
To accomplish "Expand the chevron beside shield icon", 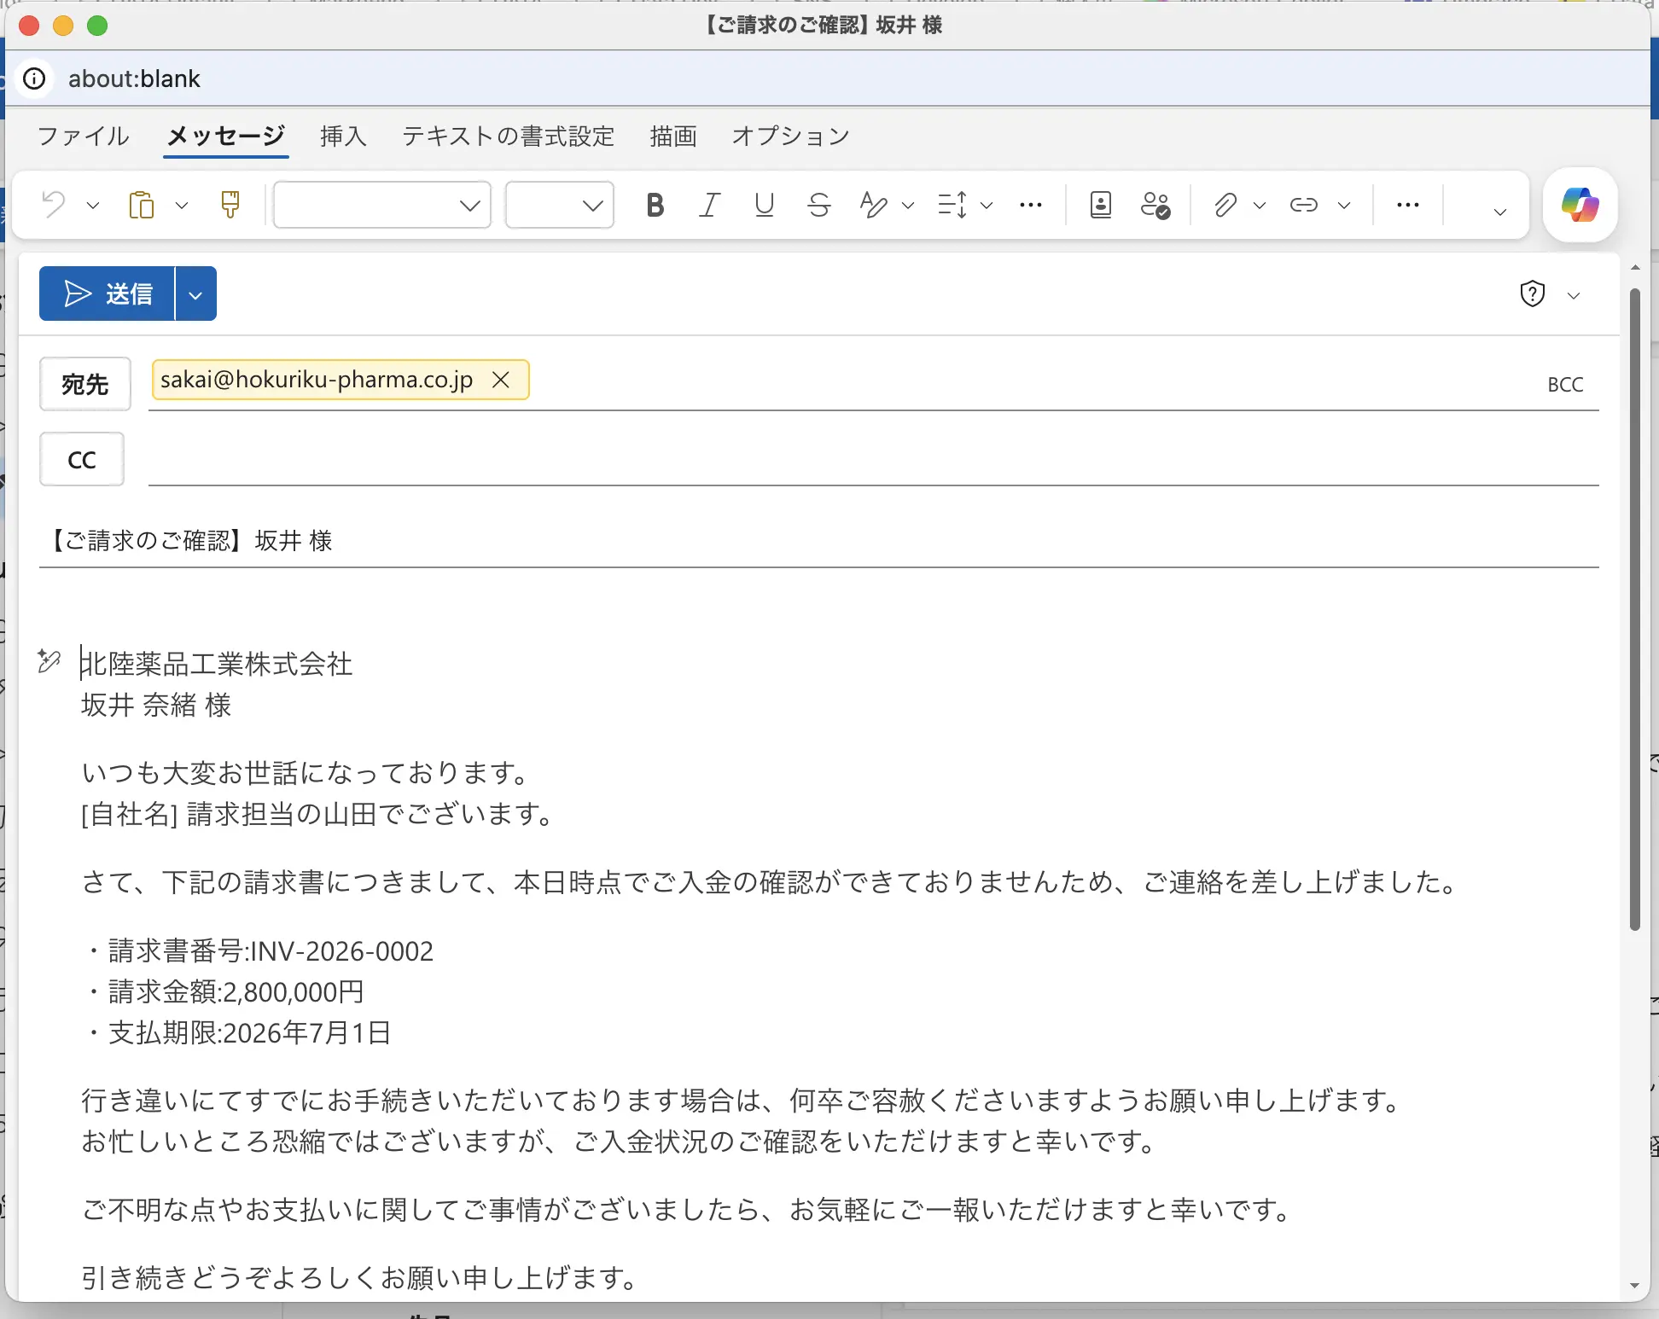I will point(1574,295).
